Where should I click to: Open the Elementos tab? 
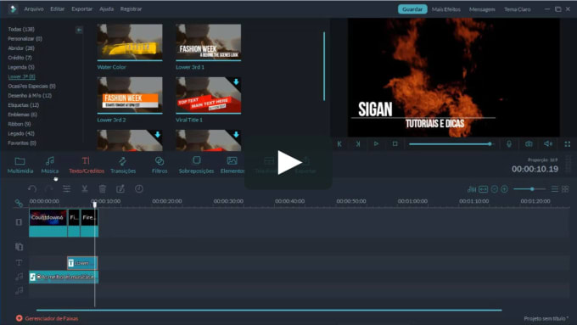[232, 165]
